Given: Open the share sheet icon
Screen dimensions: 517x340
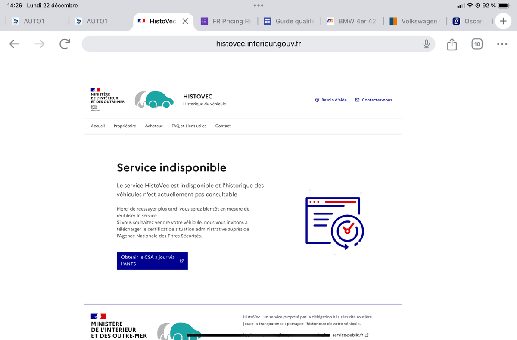Looking at the screenshot, I should pyautogui.click(x=452, y=44).
